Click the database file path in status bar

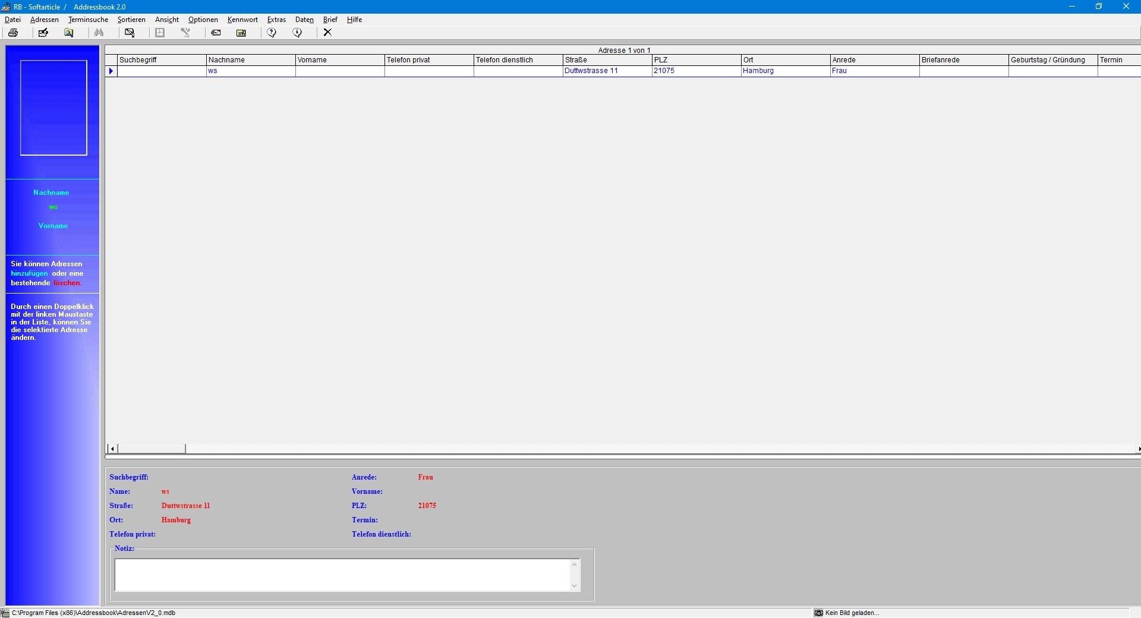pyautogui.click(x=93, y=613)
